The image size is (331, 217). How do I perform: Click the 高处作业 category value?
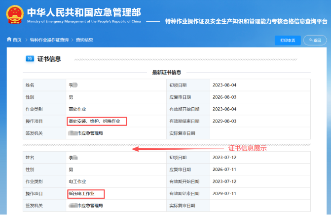coord(77,109)
